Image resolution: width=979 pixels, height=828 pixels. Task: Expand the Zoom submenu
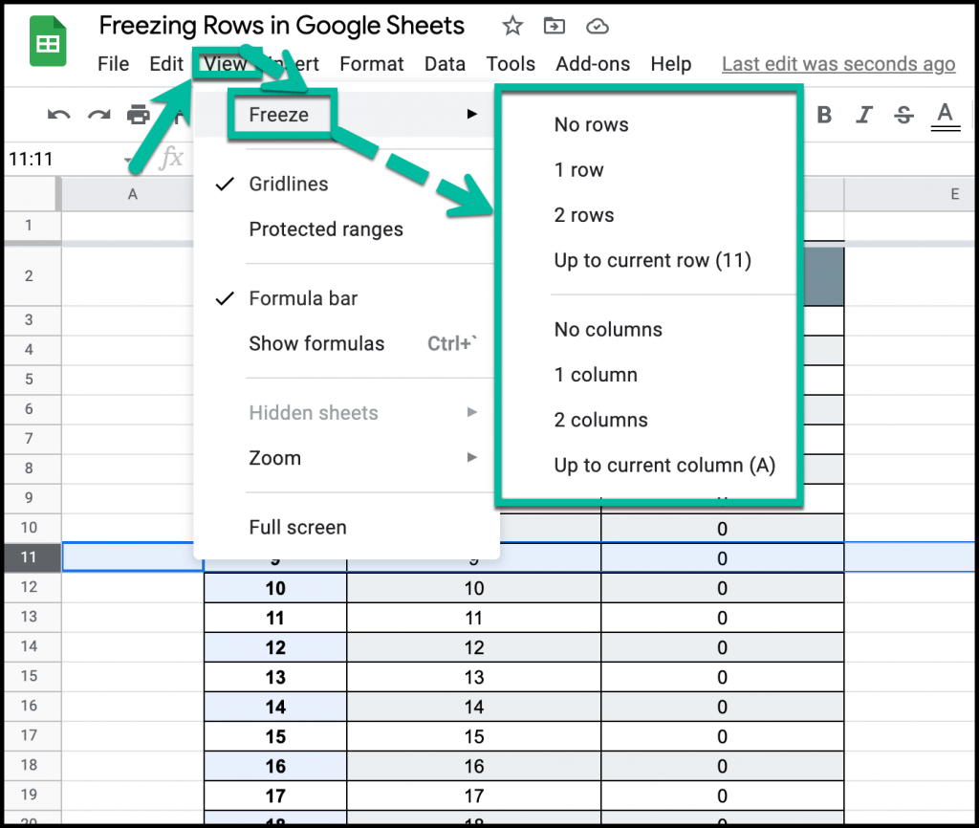274,458
